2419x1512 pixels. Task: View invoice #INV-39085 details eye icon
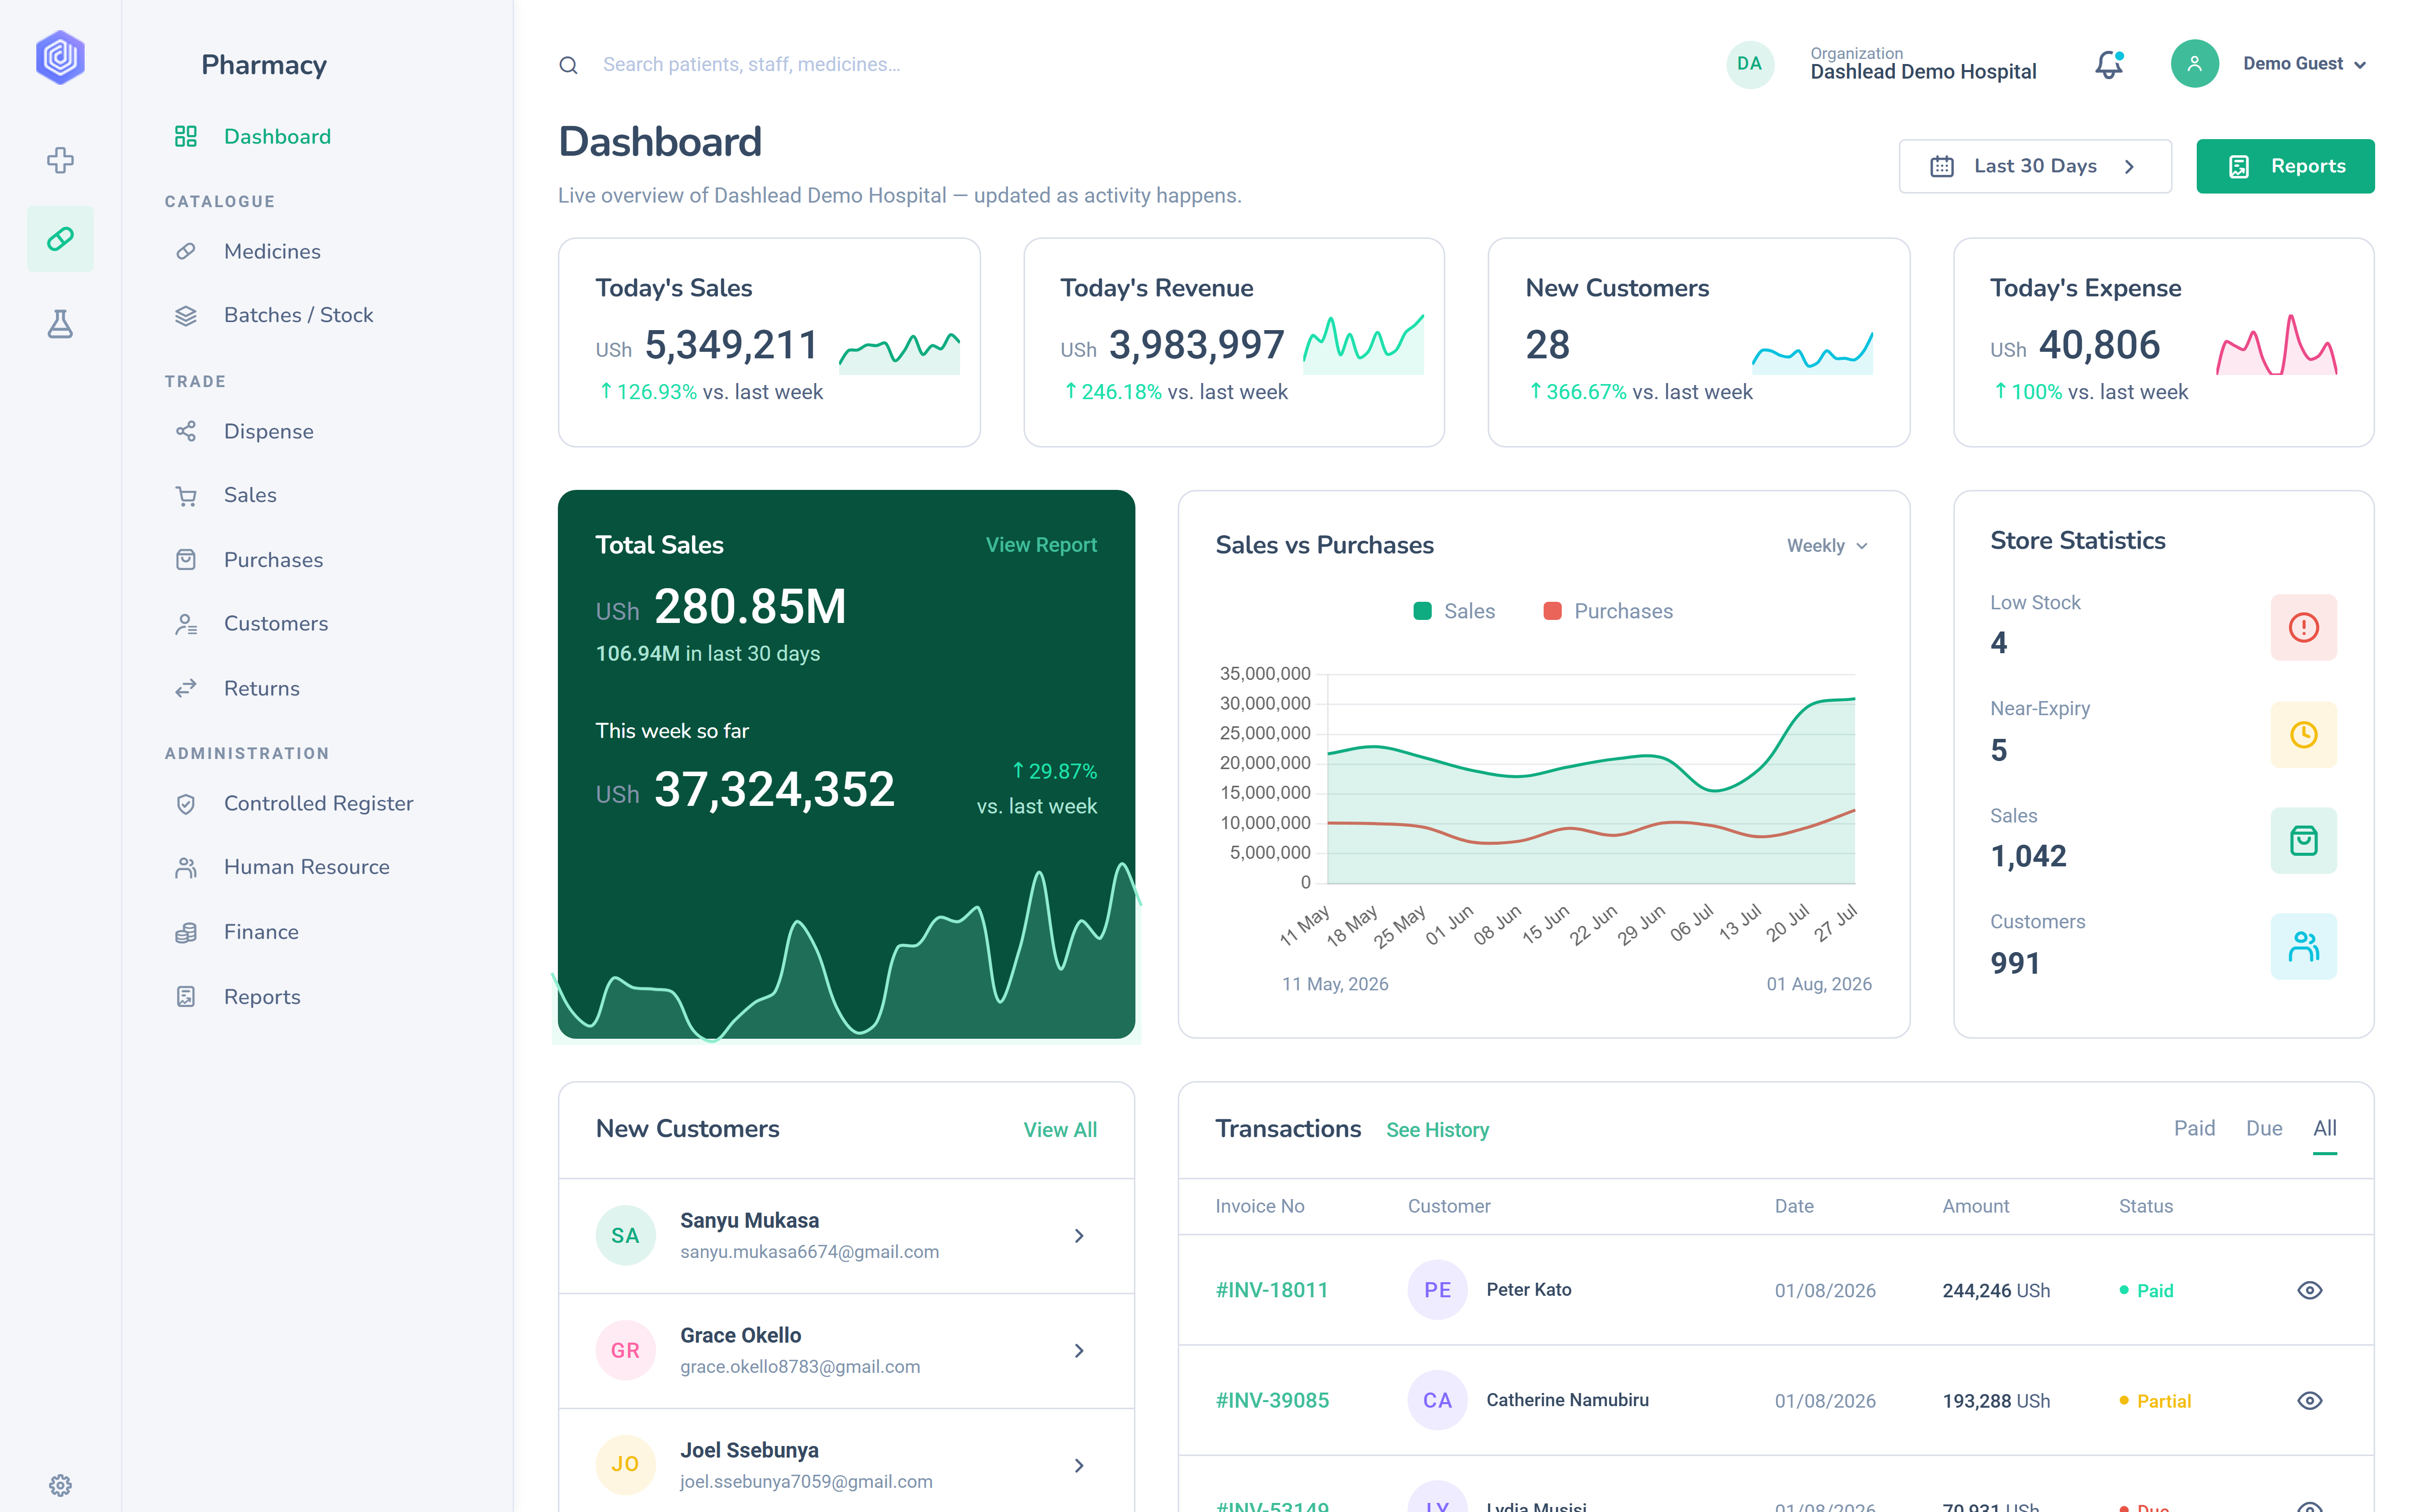tap(2309, 1400)
